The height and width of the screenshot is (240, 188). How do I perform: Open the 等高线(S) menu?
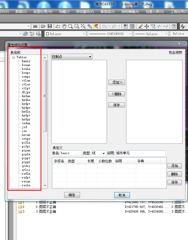[x=107, y=12]
